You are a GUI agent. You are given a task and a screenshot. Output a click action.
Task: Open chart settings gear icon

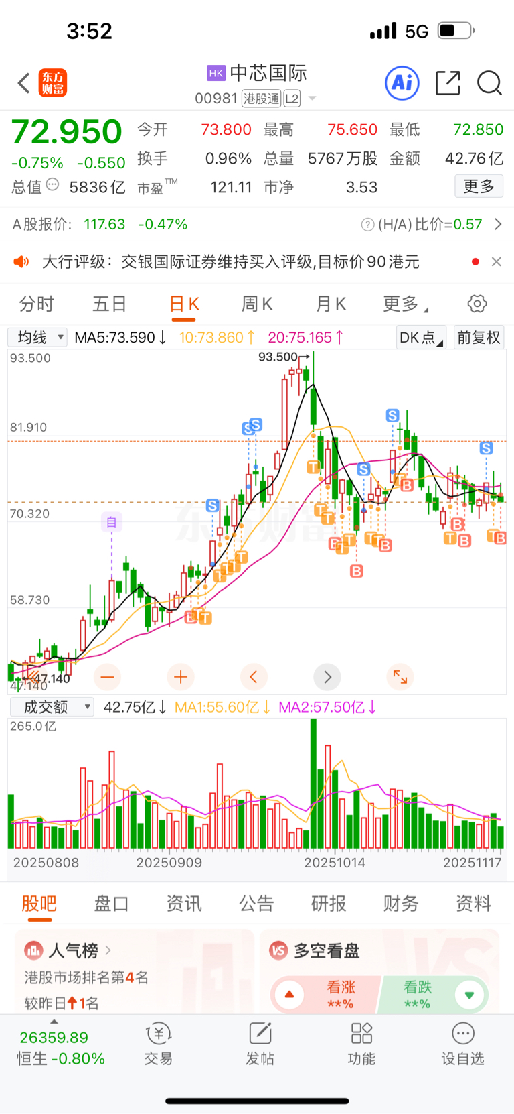point(477,304)
